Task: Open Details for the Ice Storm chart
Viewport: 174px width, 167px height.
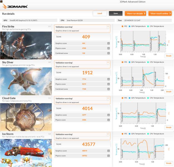Action: [169, 163]
